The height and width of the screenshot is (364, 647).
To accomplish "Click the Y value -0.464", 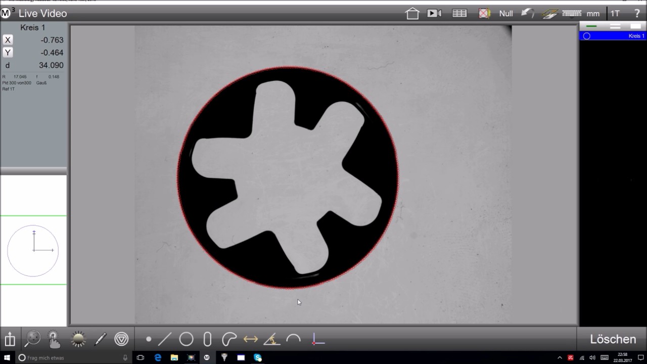I will pyautogui.click(x=52, y=53).
